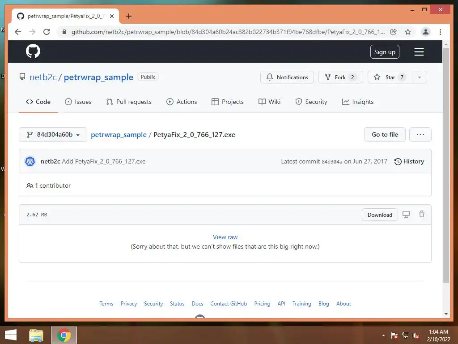The width and height of the screenshot is (458, 344).
Task: Open the Insights tab
Action: (358, 102)
